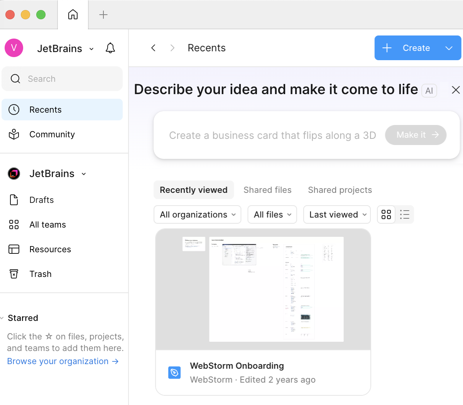Add a new tab with plus icon
This screenshot has height=405, width=463.
[103, 15]
